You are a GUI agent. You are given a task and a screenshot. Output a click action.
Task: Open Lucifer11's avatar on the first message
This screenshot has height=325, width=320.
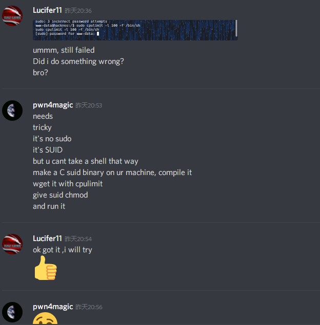point(12,16)
